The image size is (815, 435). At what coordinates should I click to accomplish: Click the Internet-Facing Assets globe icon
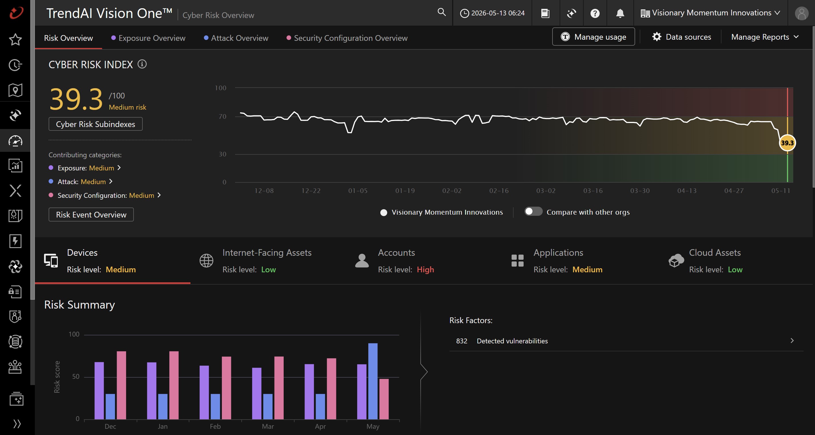pos(206,261)
